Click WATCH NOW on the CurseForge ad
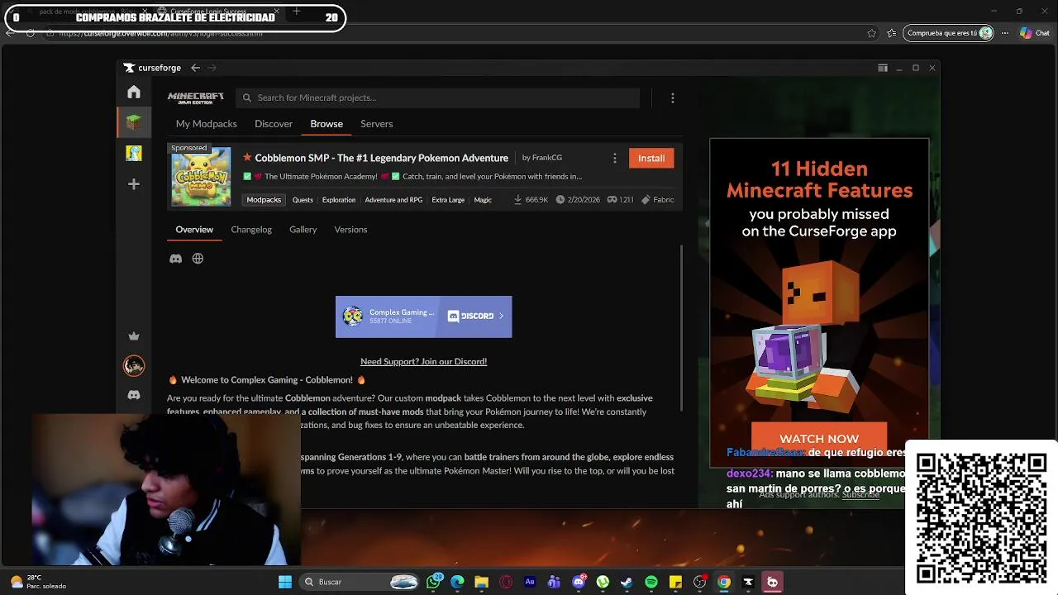 point(819,439)
